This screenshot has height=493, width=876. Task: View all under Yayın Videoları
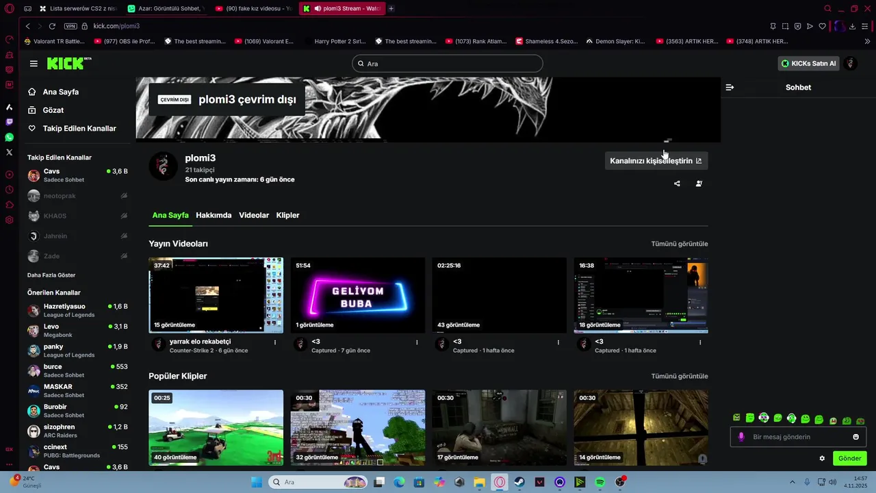tap(680, 244)
